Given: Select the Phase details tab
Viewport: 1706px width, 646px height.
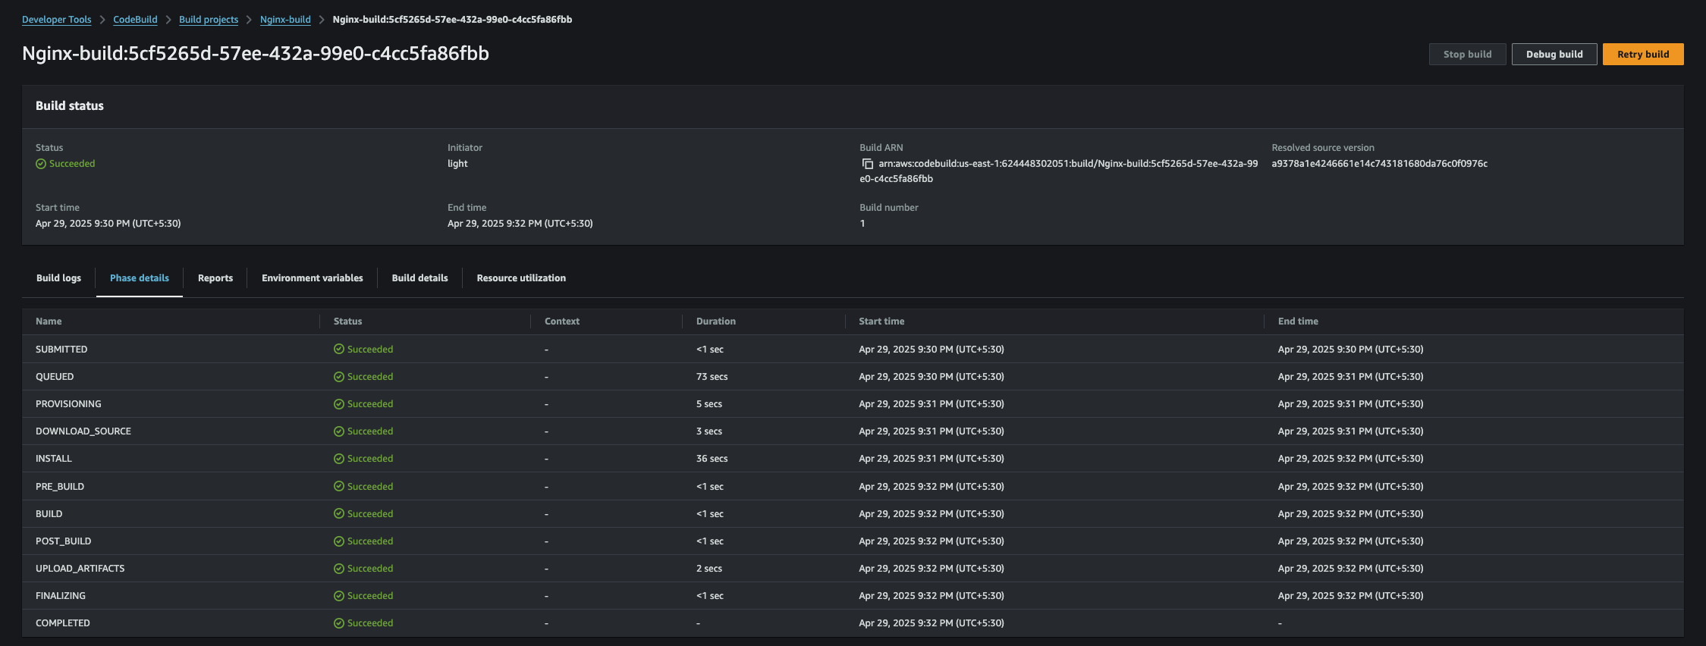Looking at the screenshot, I should 140,278.
